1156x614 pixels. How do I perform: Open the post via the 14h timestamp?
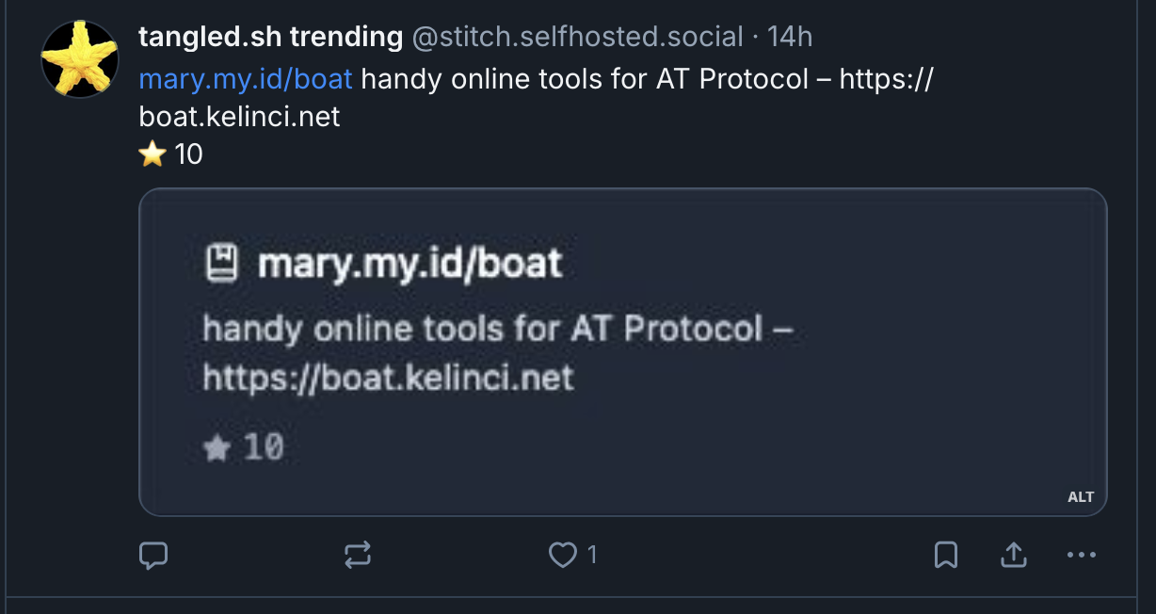click(x=790, y=38)
